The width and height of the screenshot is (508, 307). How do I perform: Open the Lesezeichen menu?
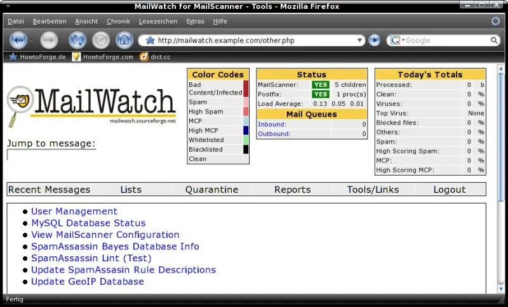158,22
